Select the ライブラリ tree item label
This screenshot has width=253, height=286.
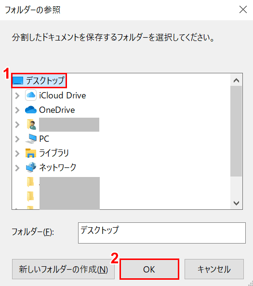[54, 153]
